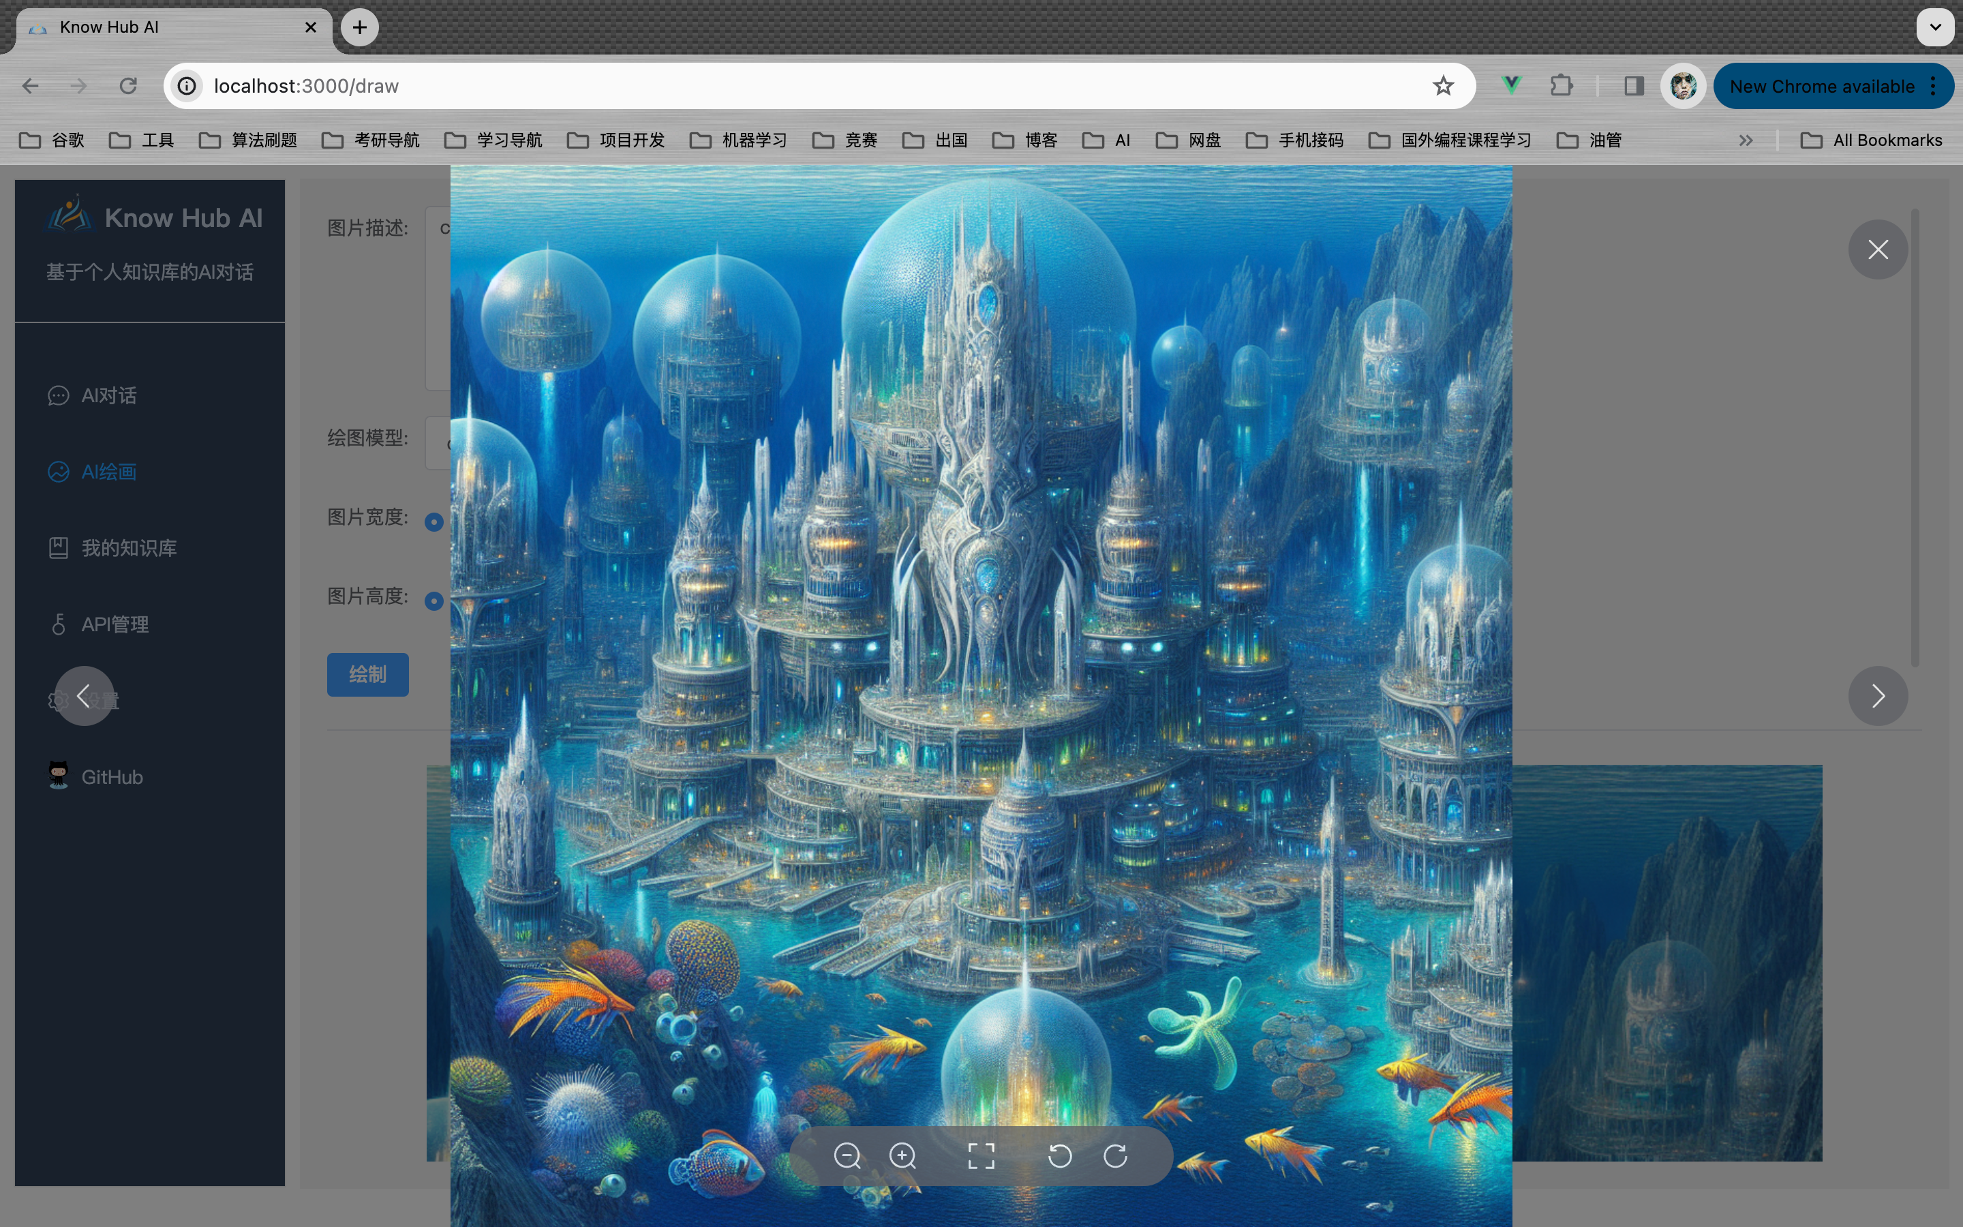The height and width of the screenshot is (1227, 1963).
Task: Rotate the image counterclockwise
Action: click(1059, 1155)
